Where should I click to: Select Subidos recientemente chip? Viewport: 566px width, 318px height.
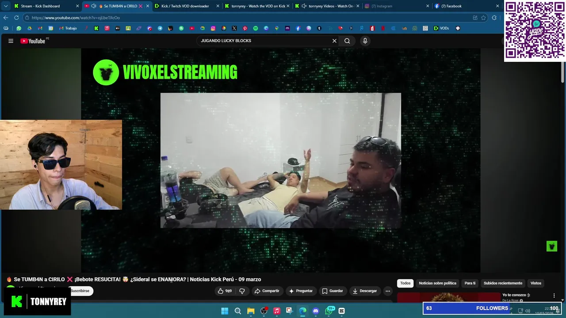tap(503, 283)
